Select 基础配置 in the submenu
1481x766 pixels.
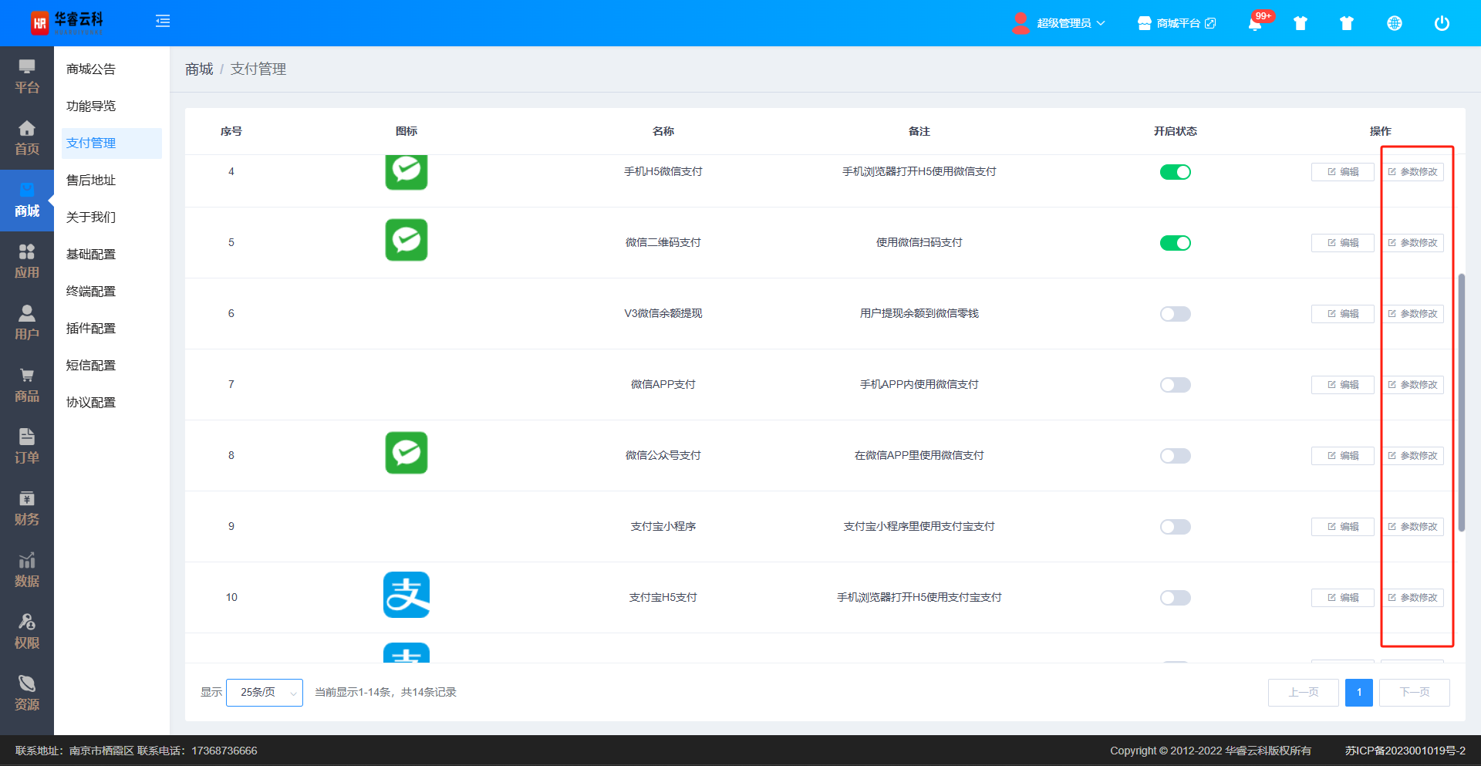pos(91,255)
